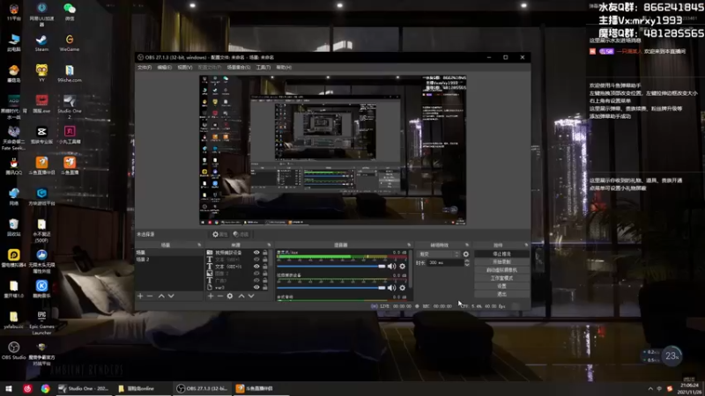Viewport: 705px width, 396px height.
Task: Launch the YY desktop shortcut
Action: pyautogui.click(x=41, y=73)
